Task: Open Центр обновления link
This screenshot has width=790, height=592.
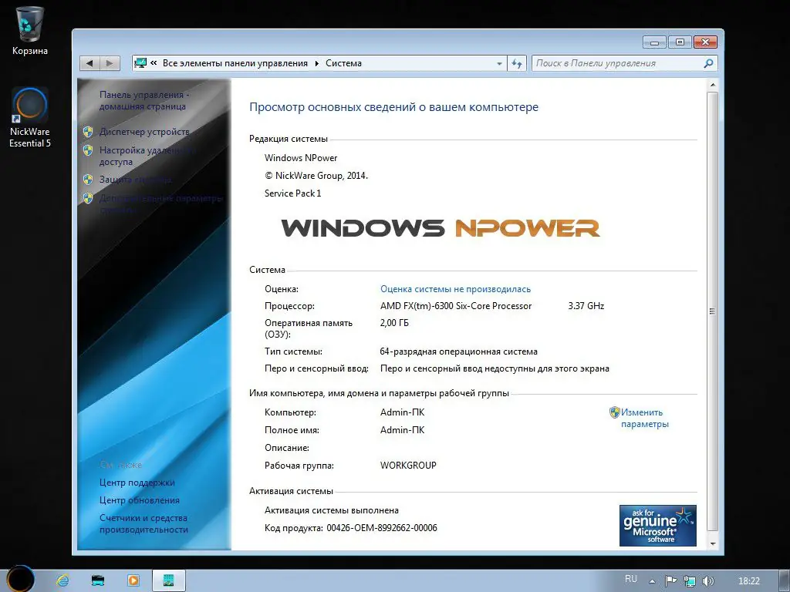Action: [x=139, y=499]
